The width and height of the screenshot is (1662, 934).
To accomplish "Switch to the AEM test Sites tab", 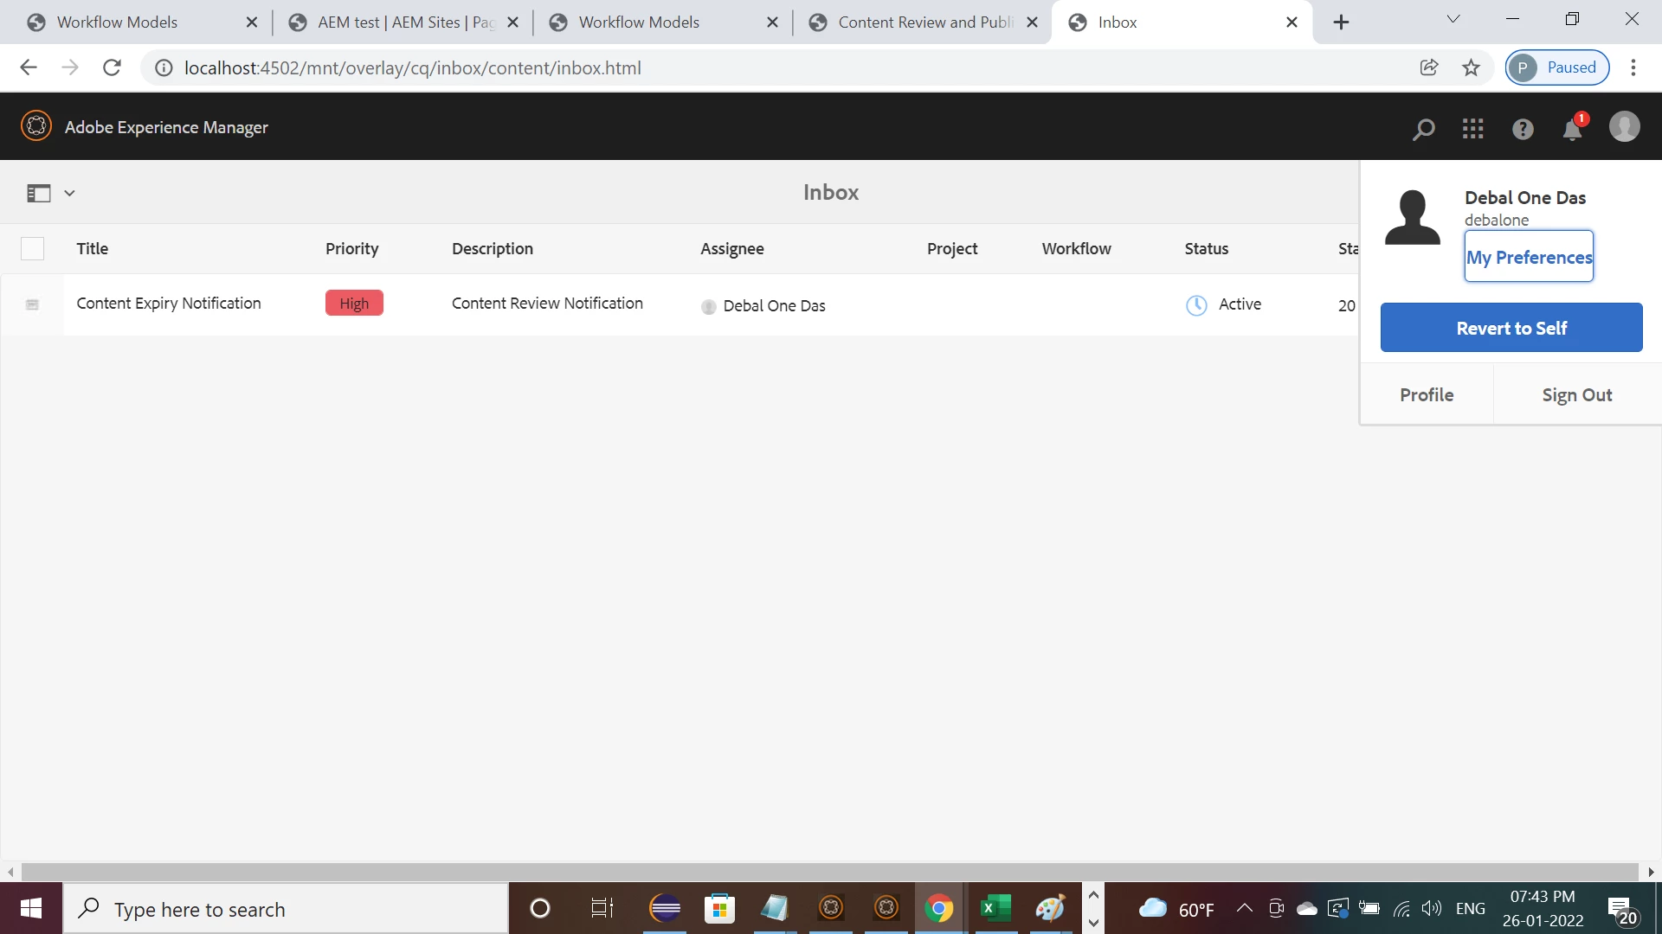I will click(x=392, y=22).
